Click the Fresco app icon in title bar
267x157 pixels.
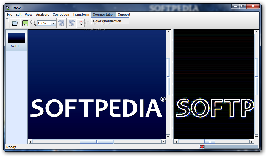pos(8,7)
